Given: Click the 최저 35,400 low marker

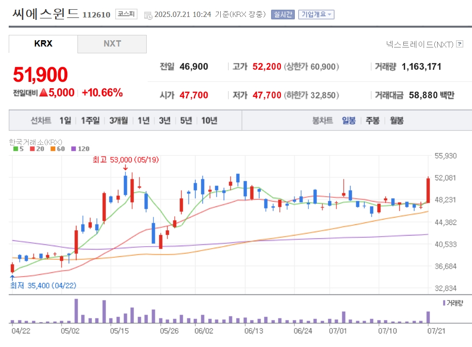Looking at the screenshot, I should [x=43, y=285].
